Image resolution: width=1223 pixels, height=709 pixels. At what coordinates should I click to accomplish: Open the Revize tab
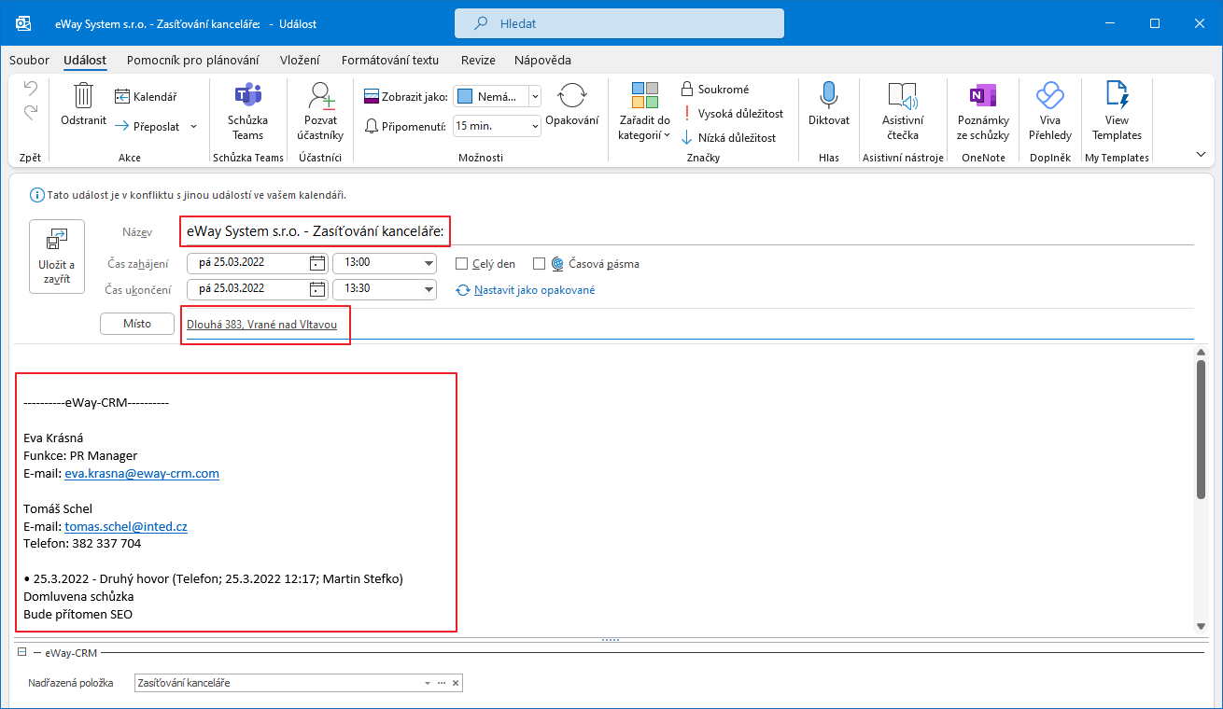(x=477, y=60)
